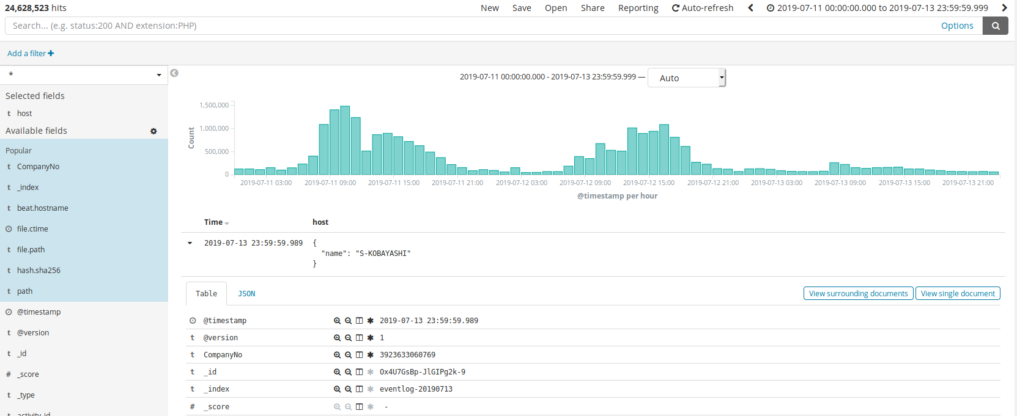Open the time range picker 2019-07-11 to 2019-07-13
The image size is (1017, 416).
pyautogui.click(x=878, y=8)
